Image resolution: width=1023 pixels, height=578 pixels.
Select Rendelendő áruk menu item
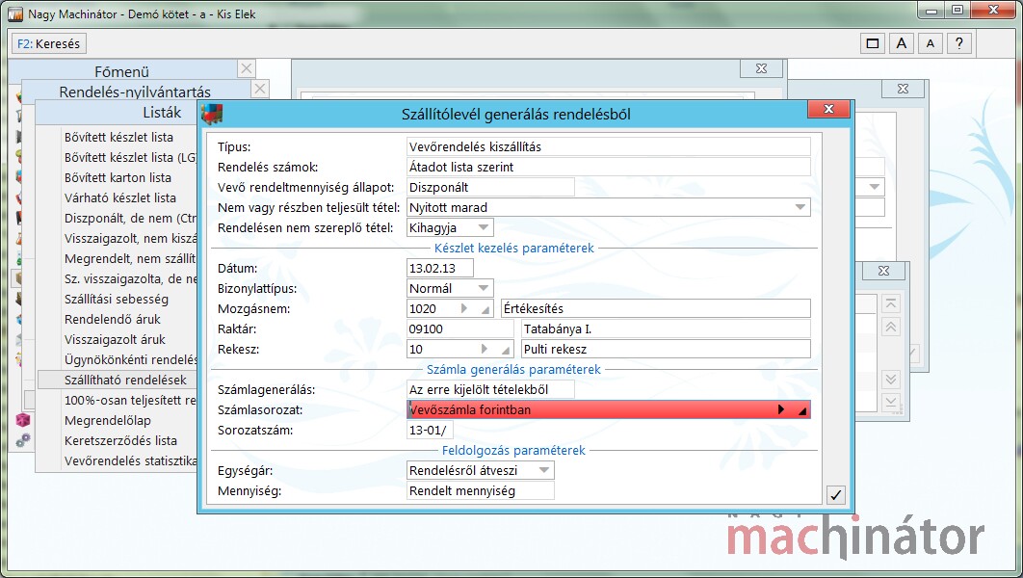tap(112, 319)
